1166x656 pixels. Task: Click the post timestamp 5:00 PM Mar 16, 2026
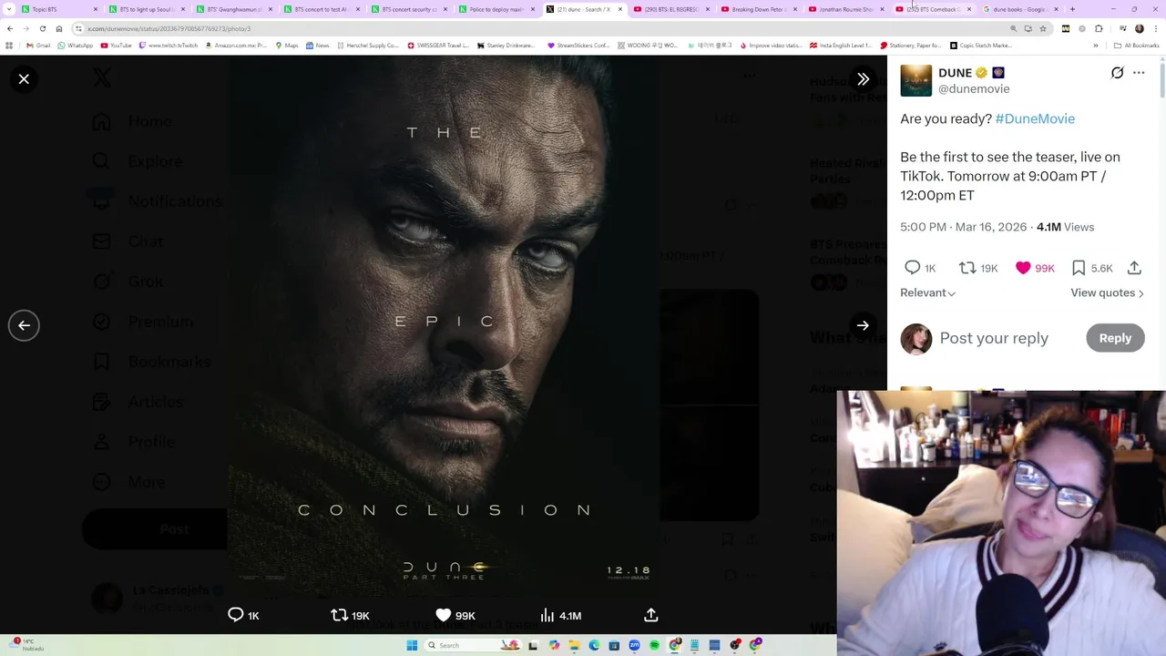click(x=963, y=227)
